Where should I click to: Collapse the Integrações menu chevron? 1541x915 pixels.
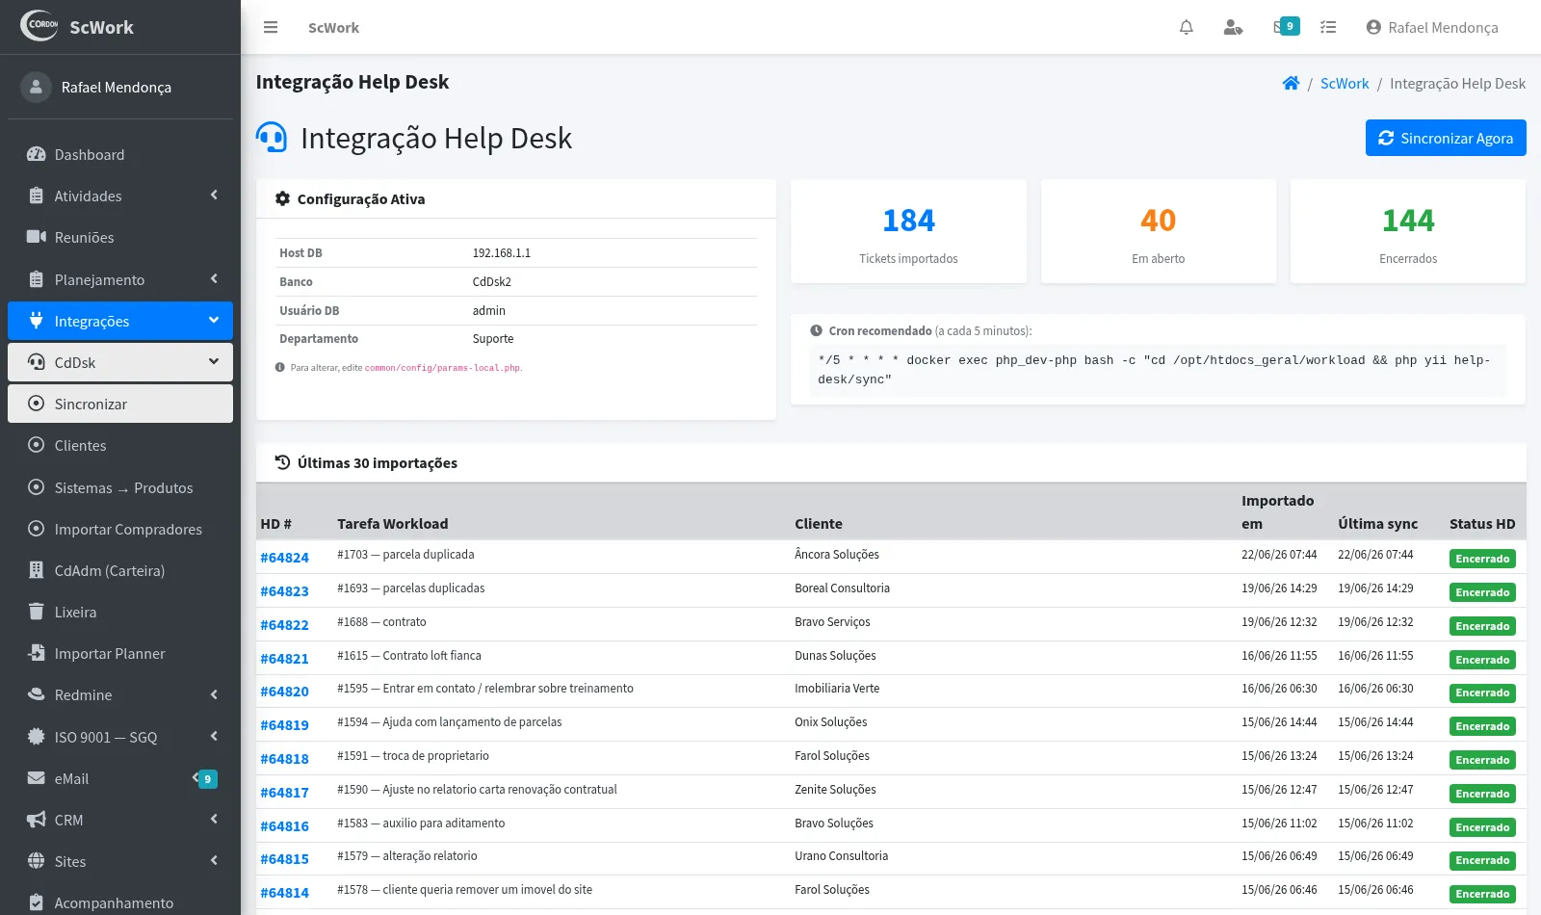pyautogui.click(x=214, y=320)
